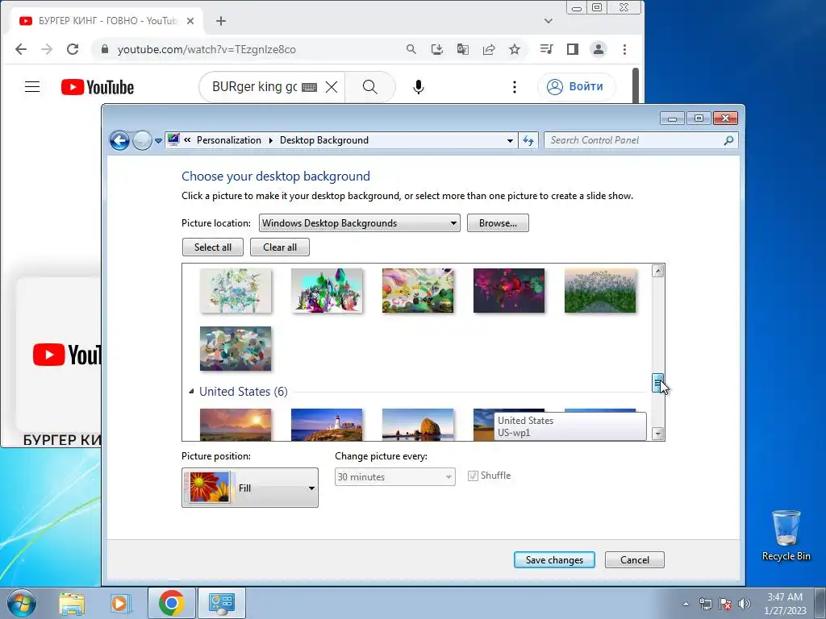The image size is (826, 619).
Task: Collapse the United States (6) group
Action: pyautogui.click(x=191, y=392)
